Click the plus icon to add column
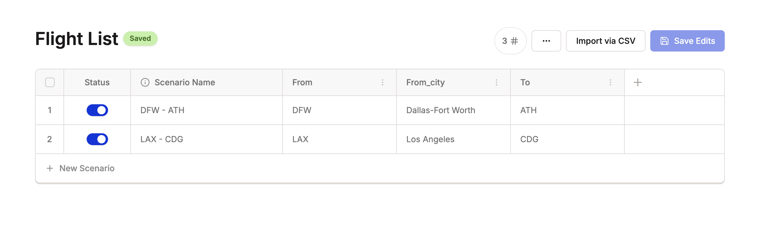This screenshot has height=234, width=758. pyautogui.click(x=638, y=82)
